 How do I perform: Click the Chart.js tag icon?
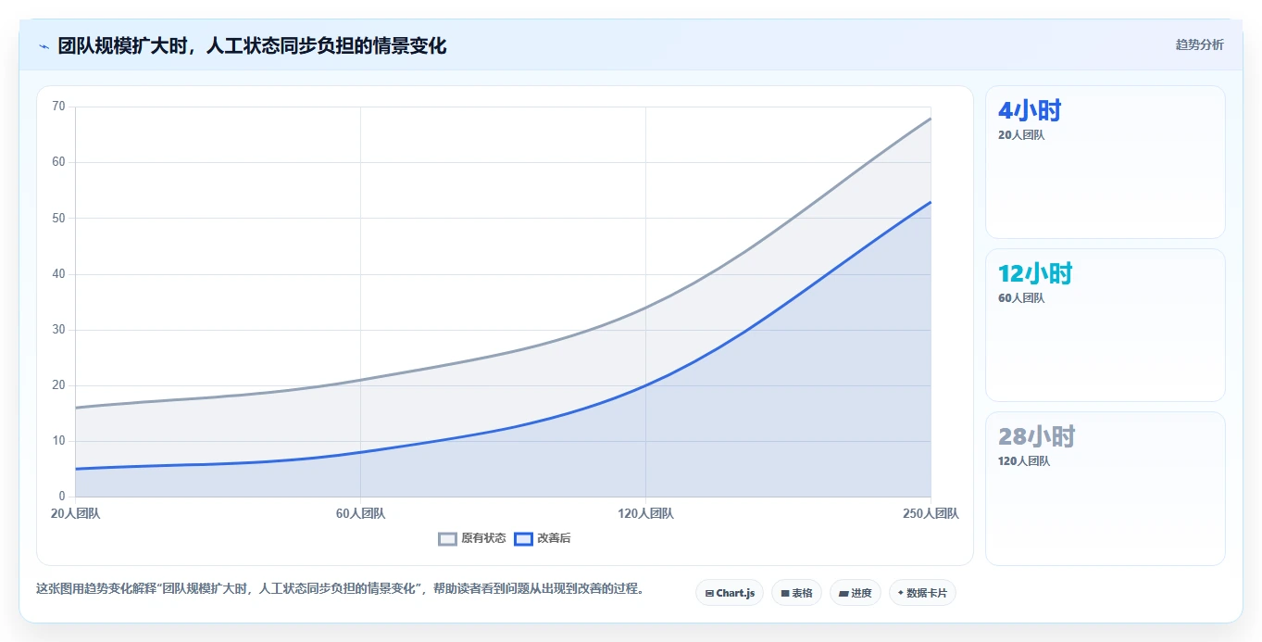tap(709, 593)
